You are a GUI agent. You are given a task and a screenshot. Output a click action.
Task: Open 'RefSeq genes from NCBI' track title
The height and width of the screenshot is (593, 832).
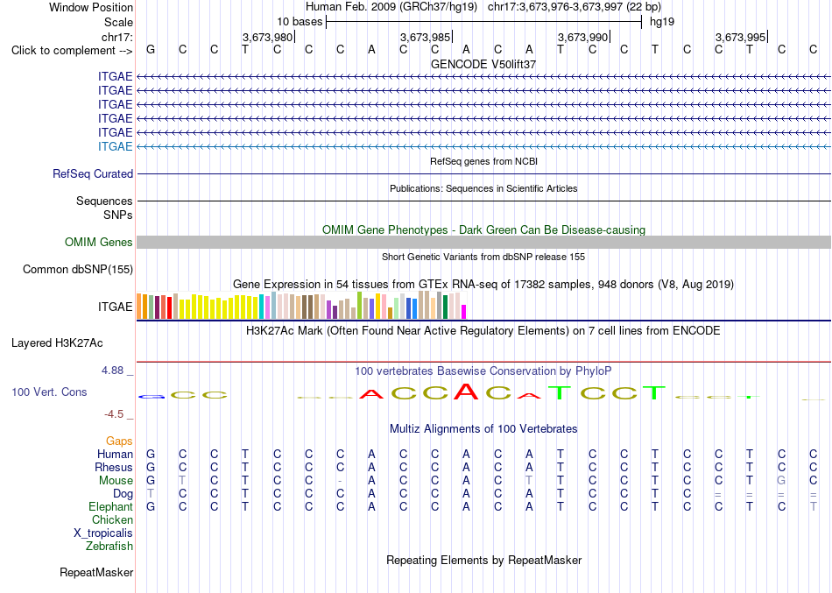click(x=483, y=161)
